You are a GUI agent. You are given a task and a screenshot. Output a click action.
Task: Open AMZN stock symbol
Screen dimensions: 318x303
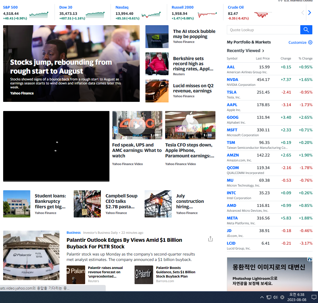click(233, 155)
